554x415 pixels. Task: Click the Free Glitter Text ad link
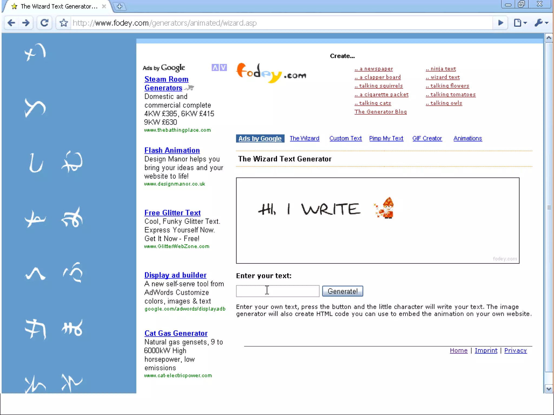point(172,213)
